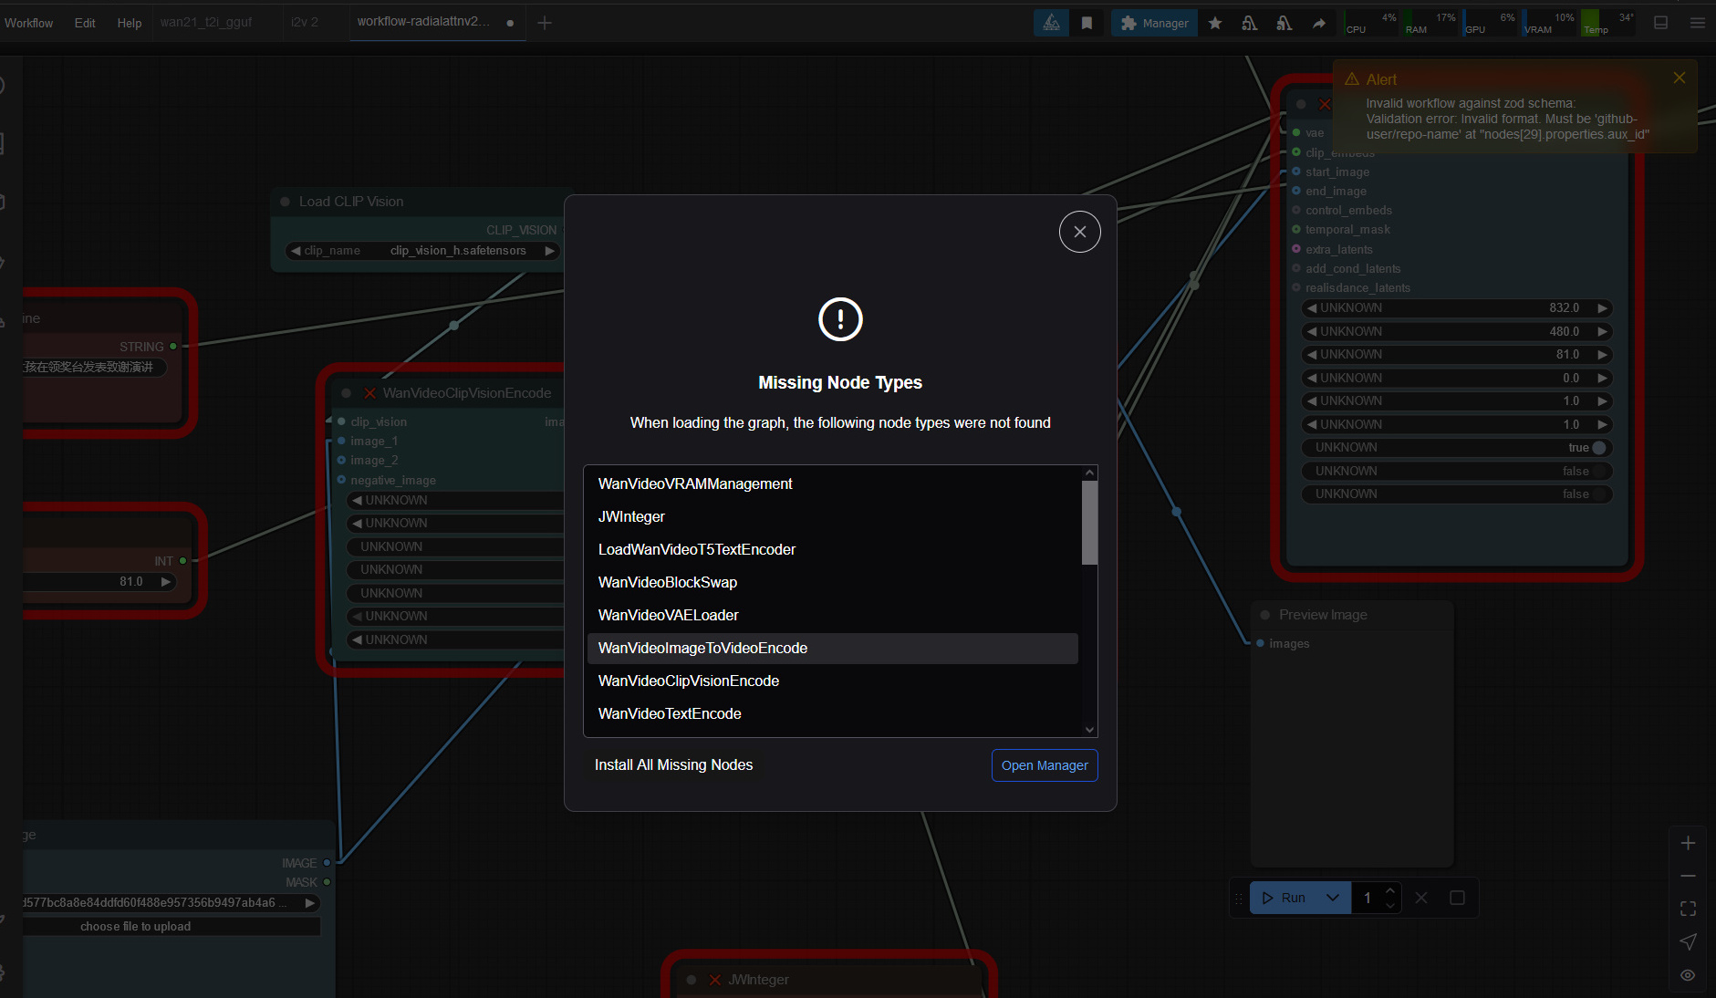Close the Missing Node Types dialog
The height and width of the screenshot is (998, 1716).
[1079, 232]
